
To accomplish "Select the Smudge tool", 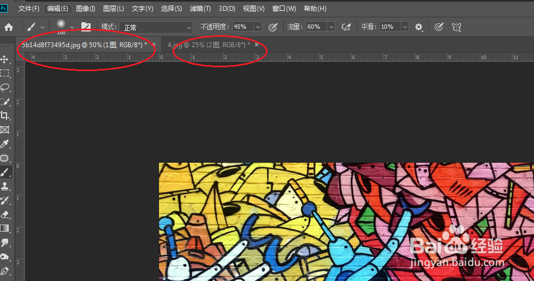I will point(5,243).
